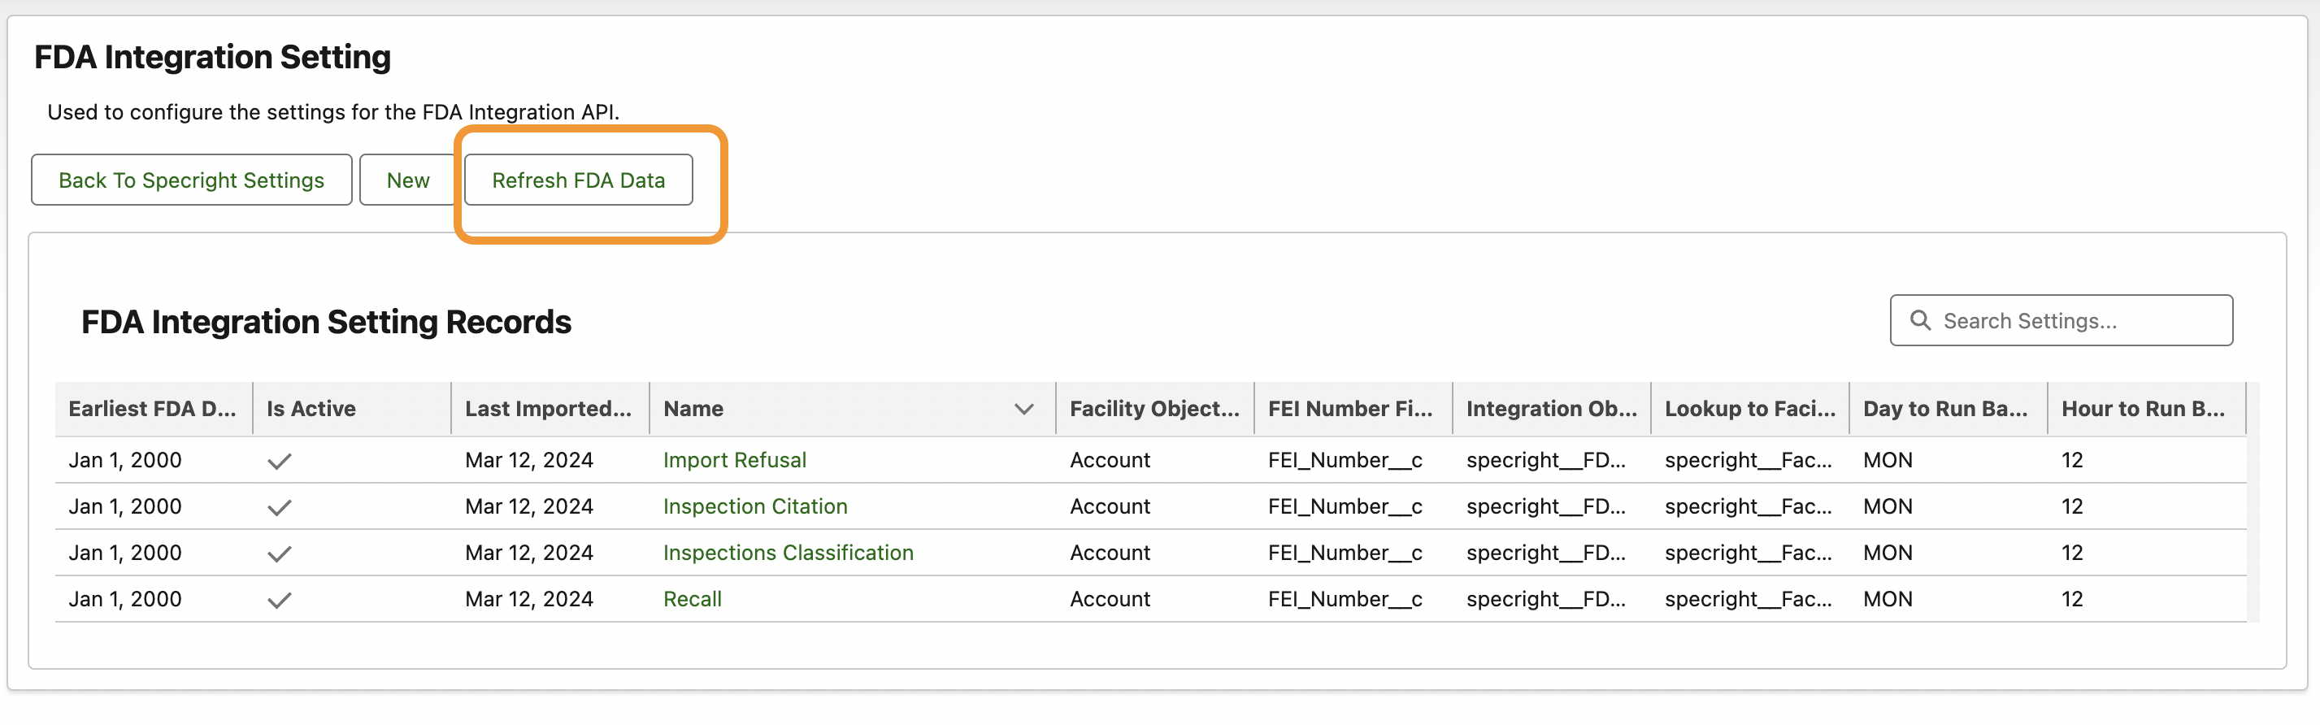The height and width of the screenshot is (725, 2320).
Task: Open the Inspections Classification record
Action: pos(787,553)
